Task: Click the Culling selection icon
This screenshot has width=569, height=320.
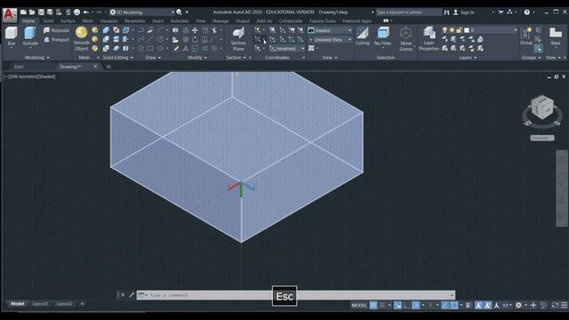Action: point(362,36)
